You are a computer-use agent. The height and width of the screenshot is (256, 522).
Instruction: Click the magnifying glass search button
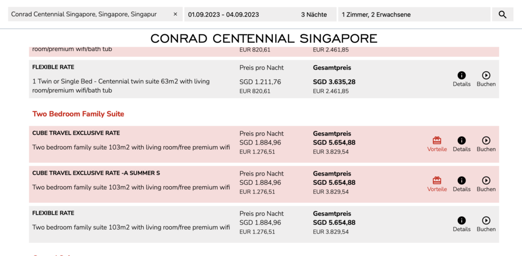coord(502,15)
